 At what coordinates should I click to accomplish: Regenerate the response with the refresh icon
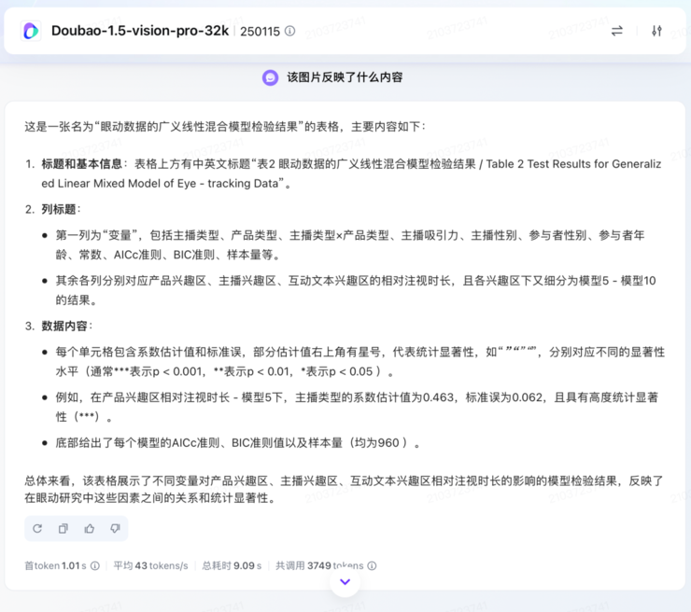pyautogui.click(x=37, y=529)
